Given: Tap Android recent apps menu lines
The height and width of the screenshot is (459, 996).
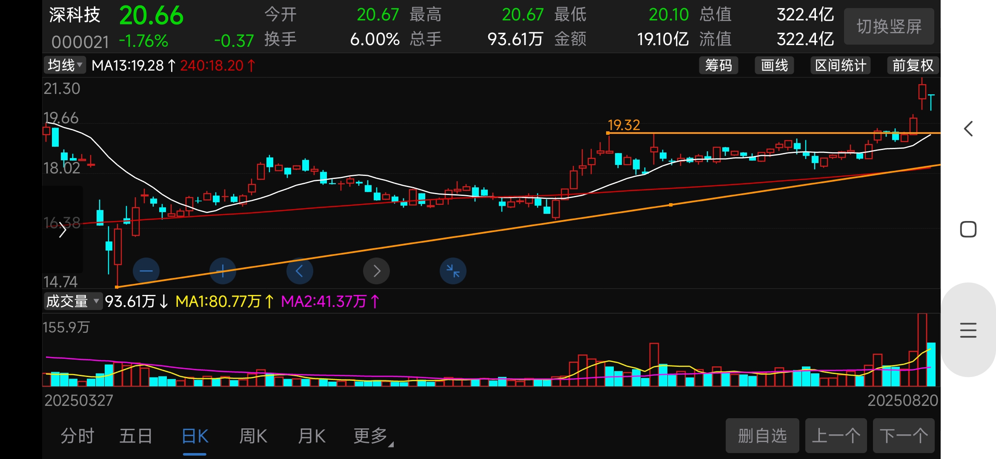Looking at the screenshot, I should click(x=968, y=330).
